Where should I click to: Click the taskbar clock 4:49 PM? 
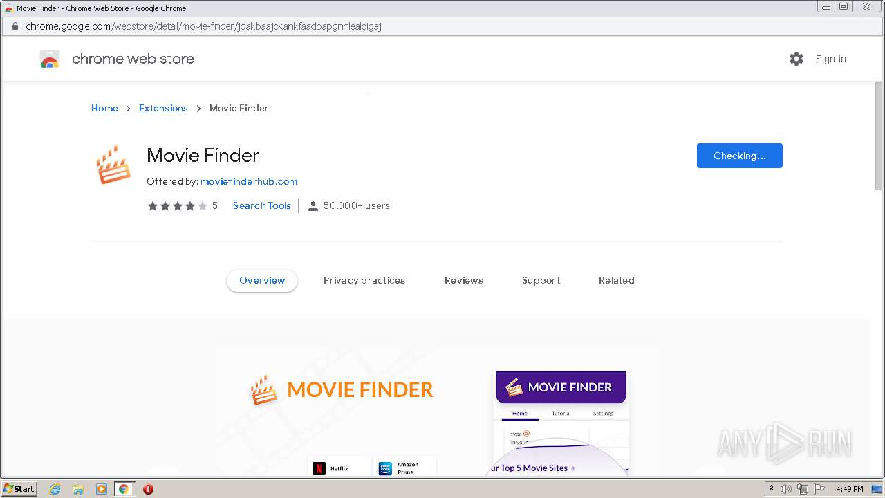tap(849, 489)
